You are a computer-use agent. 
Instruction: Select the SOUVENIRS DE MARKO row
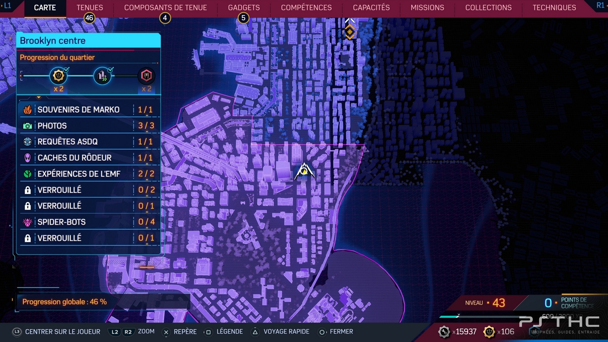90,110
